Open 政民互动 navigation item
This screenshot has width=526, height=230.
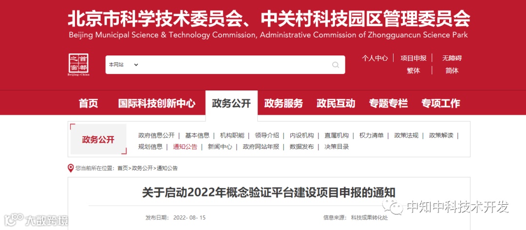[x=336, y=103]
